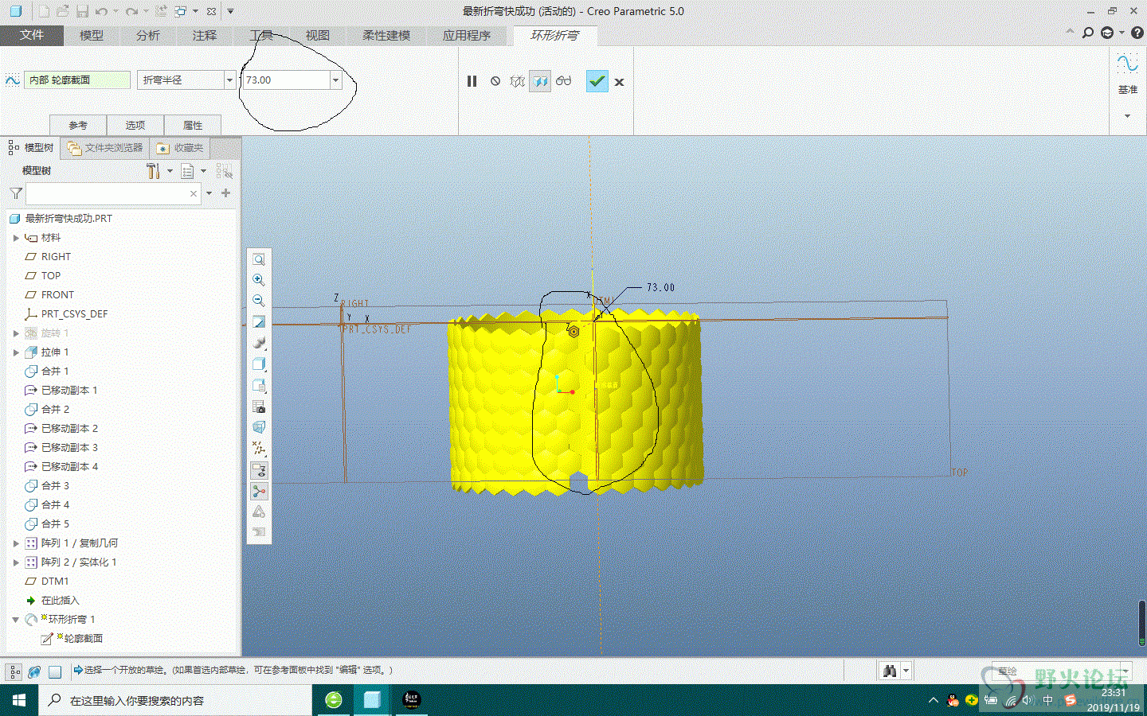Click the save disk icon

(x=82, y=11)
